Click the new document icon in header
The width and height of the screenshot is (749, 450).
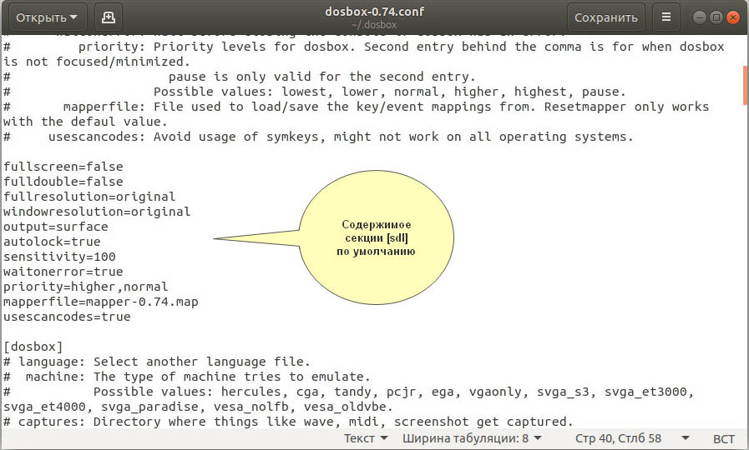click(x=109, y=17)
